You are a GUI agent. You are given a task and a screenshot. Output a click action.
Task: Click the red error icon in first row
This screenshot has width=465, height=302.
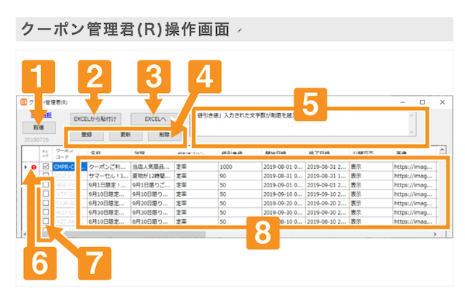33,167
